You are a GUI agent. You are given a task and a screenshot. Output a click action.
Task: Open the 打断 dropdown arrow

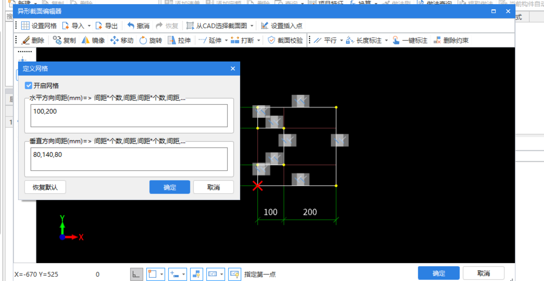[x=259, y=40]
